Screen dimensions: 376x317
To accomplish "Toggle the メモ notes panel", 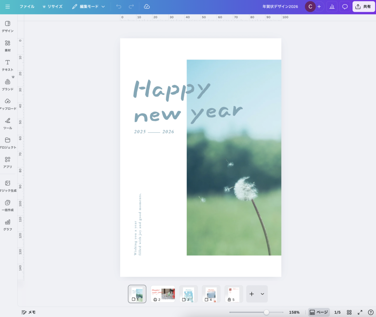I will tap(29, 312).
